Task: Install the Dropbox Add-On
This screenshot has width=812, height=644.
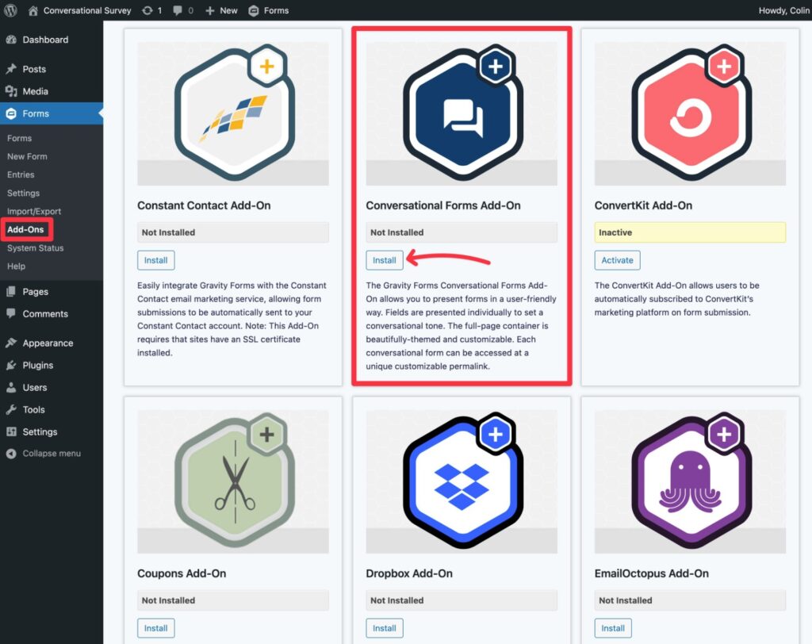Action: [x=385, y=628]
